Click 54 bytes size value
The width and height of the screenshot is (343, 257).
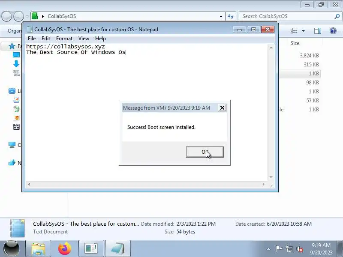pyautogui.click(x=186, y=232)
